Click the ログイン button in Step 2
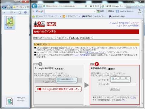 115,89
